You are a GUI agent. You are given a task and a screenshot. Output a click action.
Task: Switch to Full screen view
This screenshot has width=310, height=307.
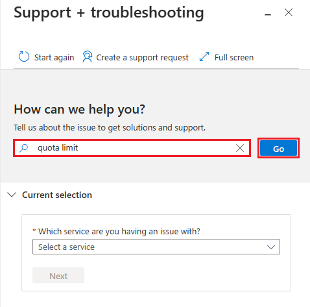(226, 57)
